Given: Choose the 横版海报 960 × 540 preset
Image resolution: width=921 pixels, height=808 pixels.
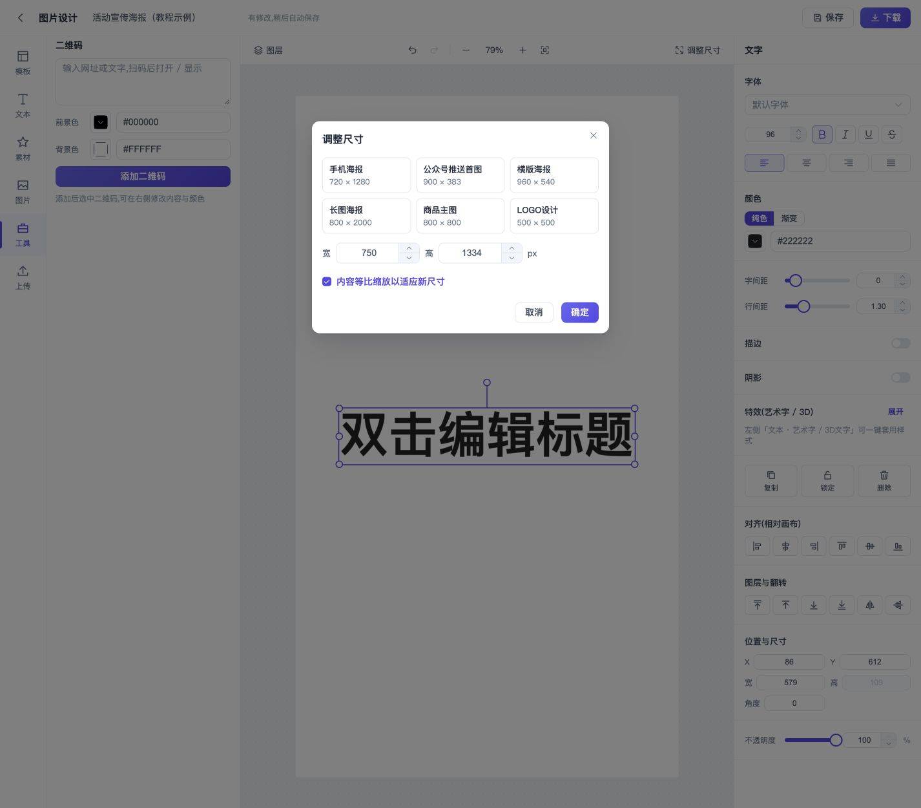Looking at the screenshot, I should pyautogui.click(x=554, y=175).
